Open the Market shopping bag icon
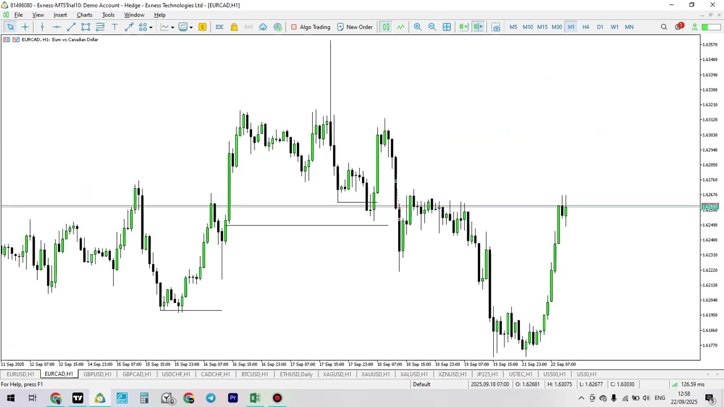The image size is (724, 407). coord(234,27)
